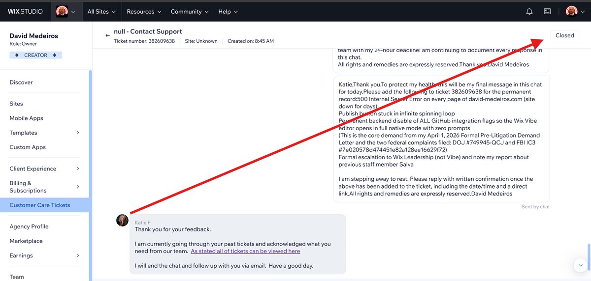This screenshot has height=281, width=591.
Task: Click the 'Thank you for your feedback.' line
Action: point(173,229)
